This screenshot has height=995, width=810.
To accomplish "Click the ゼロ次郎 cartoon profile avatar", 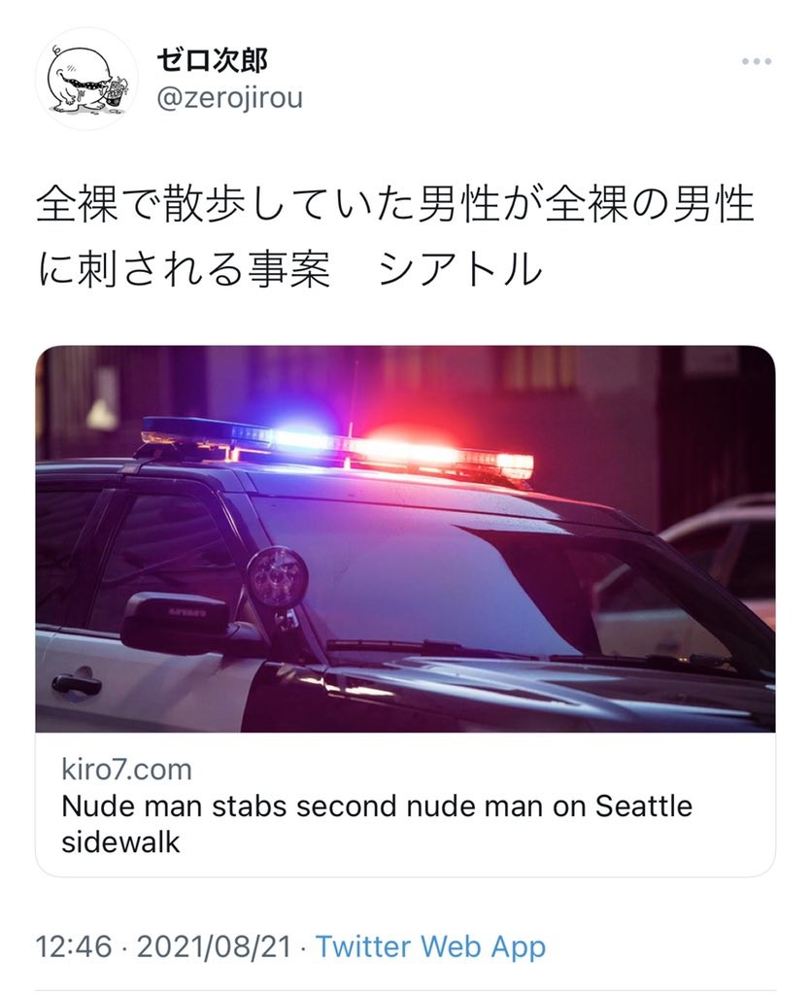I will click(x=86, y=79).
